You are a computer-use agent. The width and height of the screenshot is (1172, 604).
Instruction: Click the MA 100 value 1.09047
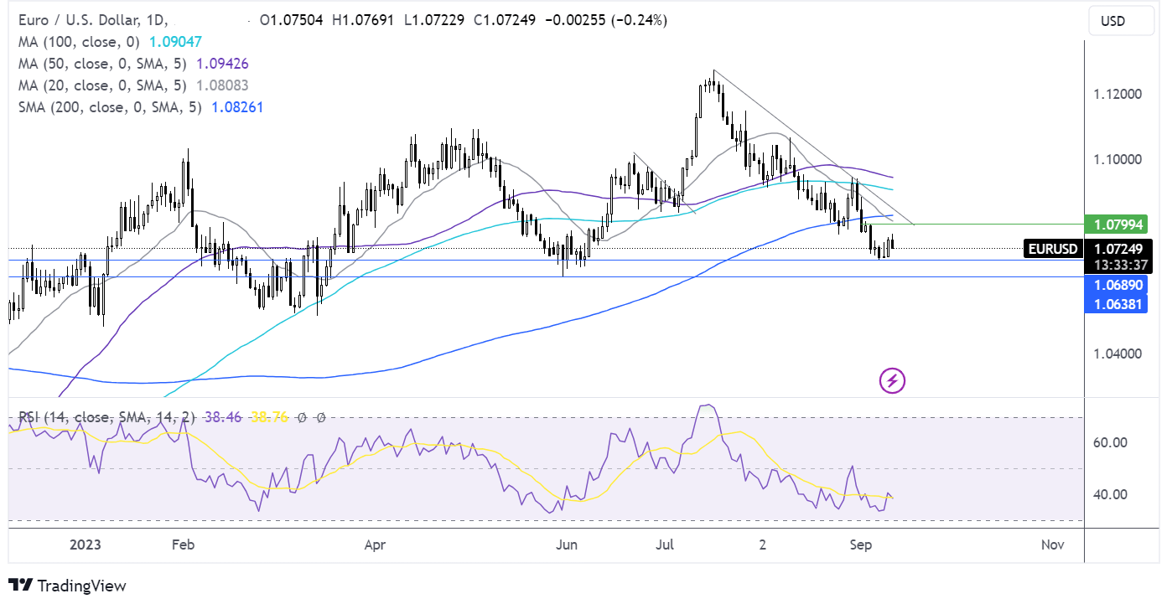click(177, 41)
